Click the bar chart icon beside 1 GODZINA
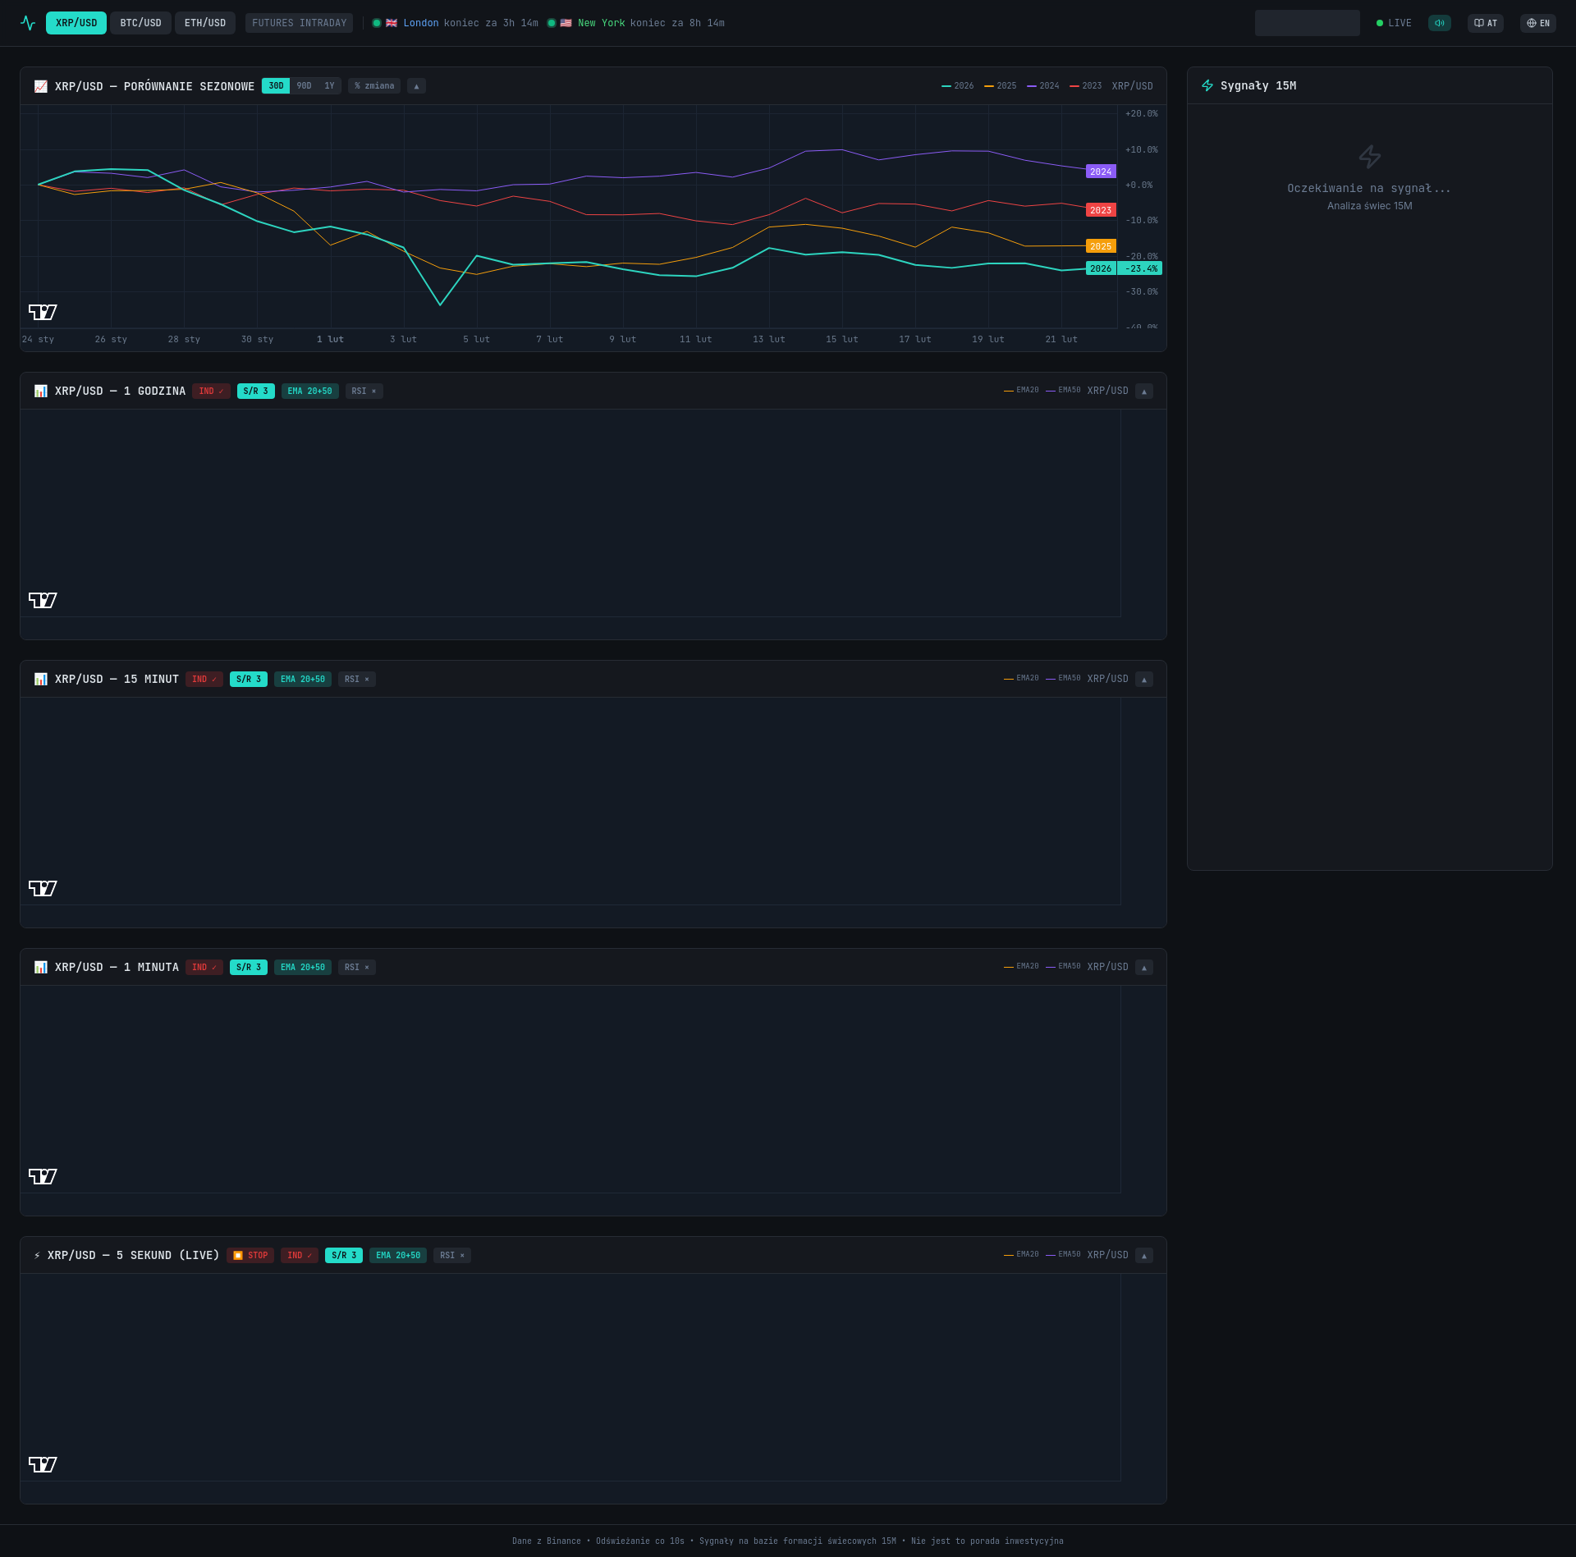 (x=40, y=391)
